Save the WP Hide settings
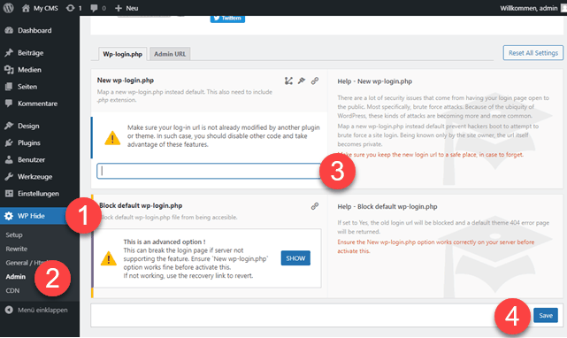Image resolution: width=567 pixels, height=338 pixels. coord(546,316)
